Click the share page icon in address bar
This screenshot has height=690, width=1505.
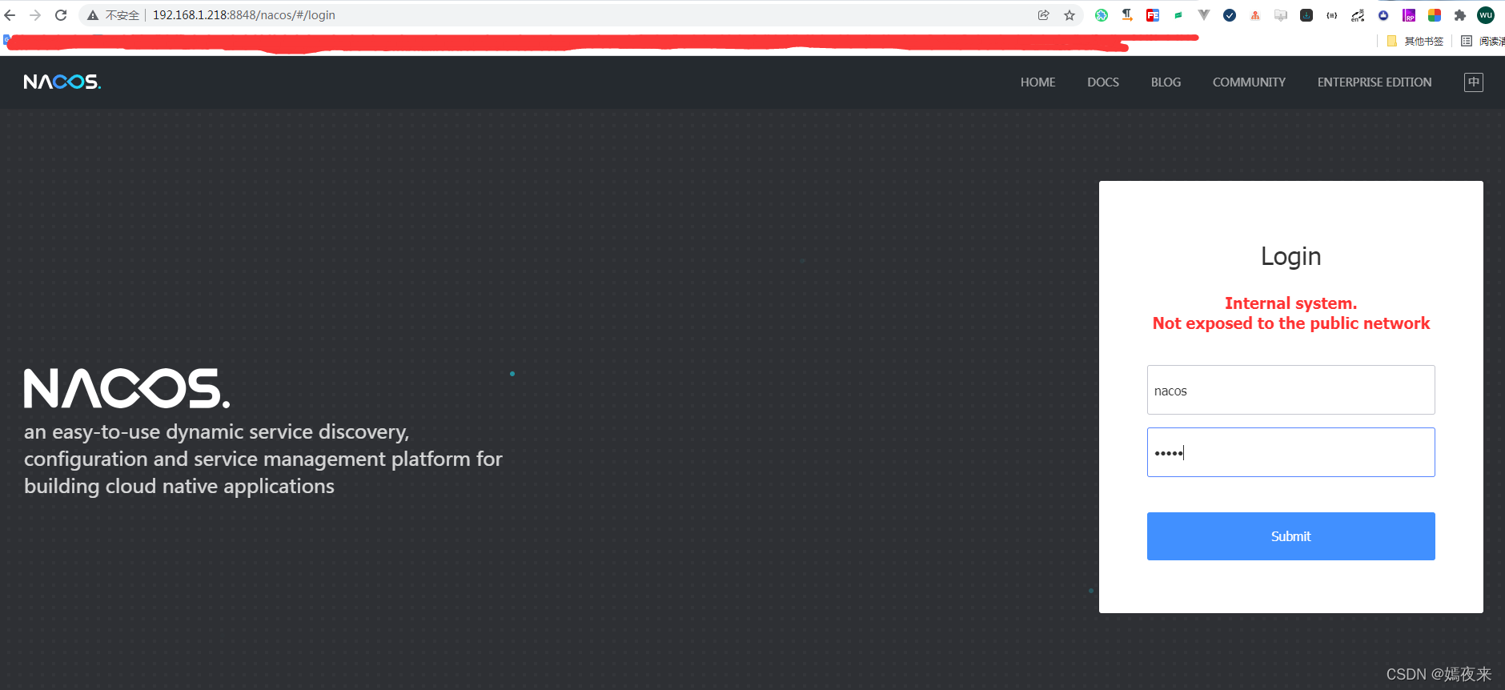[1044, 15]
